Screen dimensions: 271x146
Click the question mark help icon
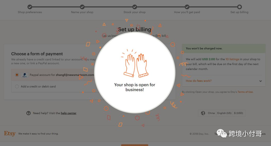[28, 113]
